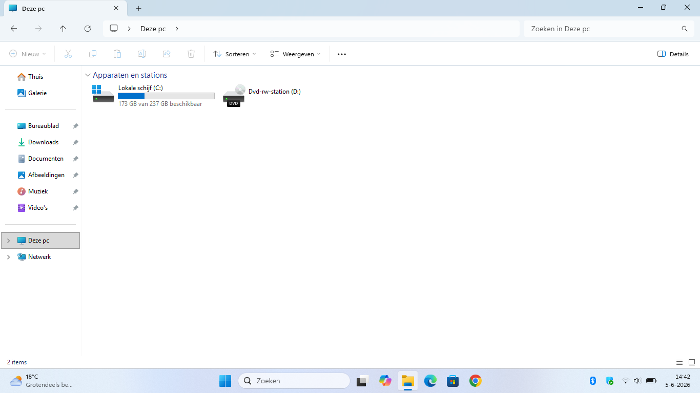Click the "173 GB van 237 GB beschikbaar" text
Viewport: 700px width, 393px height.
click(160, 104)
